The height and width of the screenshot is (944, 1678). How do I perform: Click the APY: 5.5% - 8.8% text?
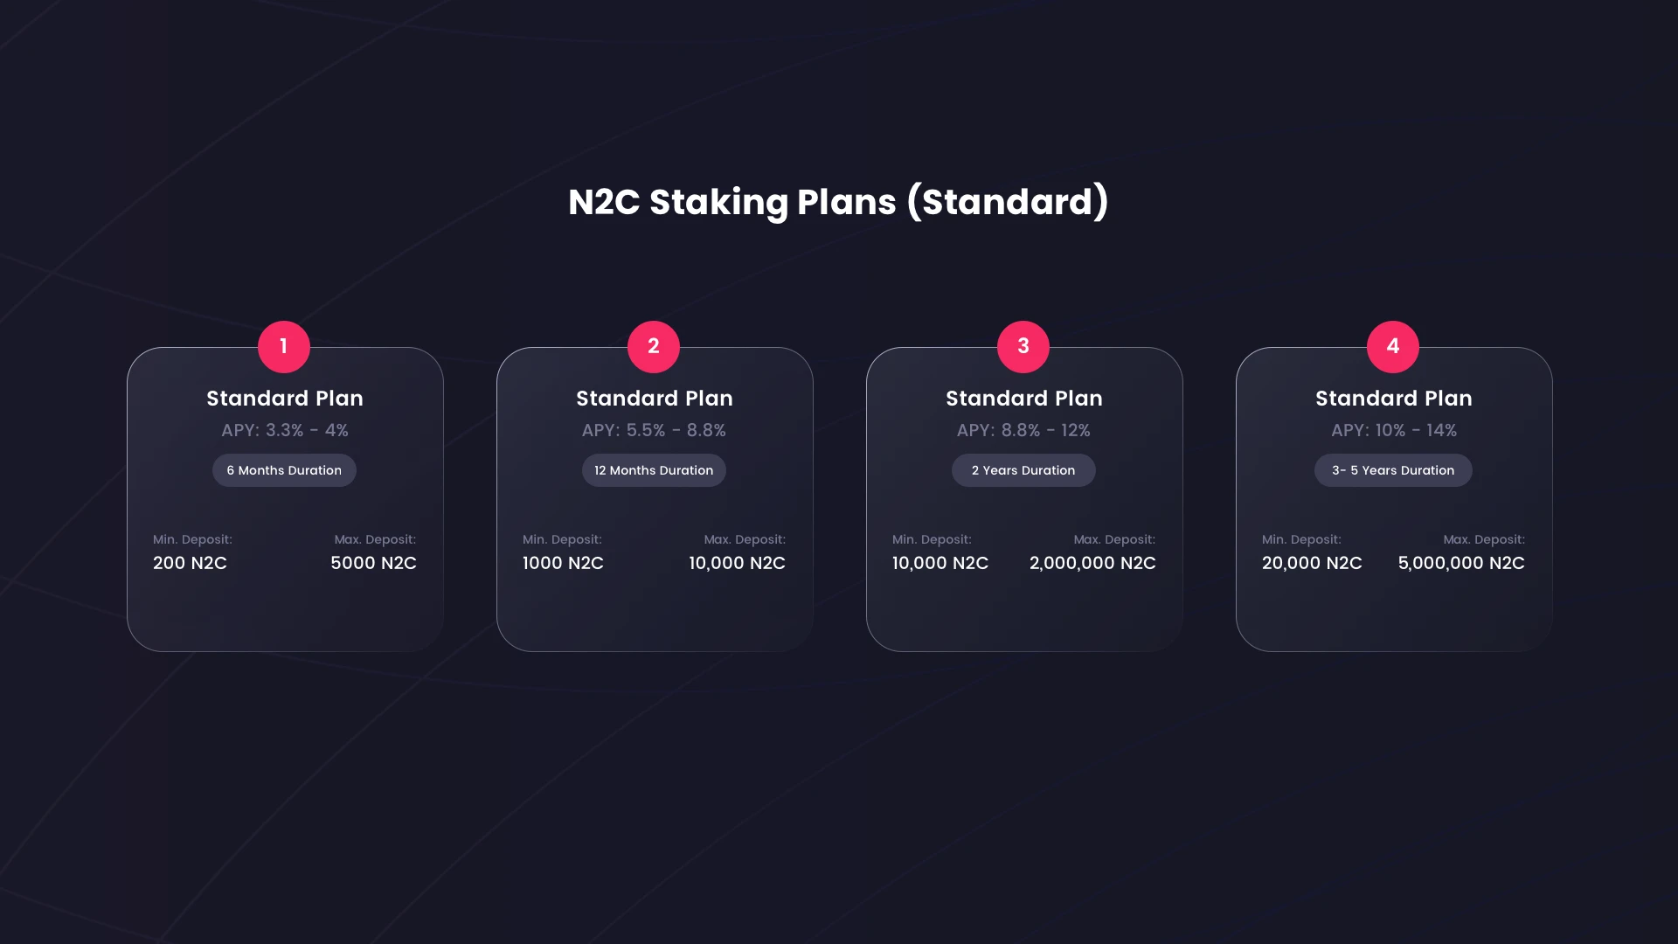654,430
